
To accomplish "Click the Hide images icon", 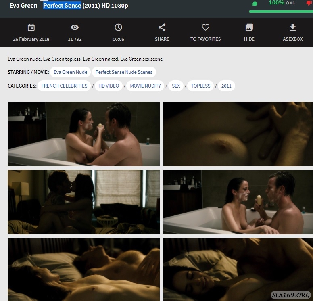I will tap(249, 27).
